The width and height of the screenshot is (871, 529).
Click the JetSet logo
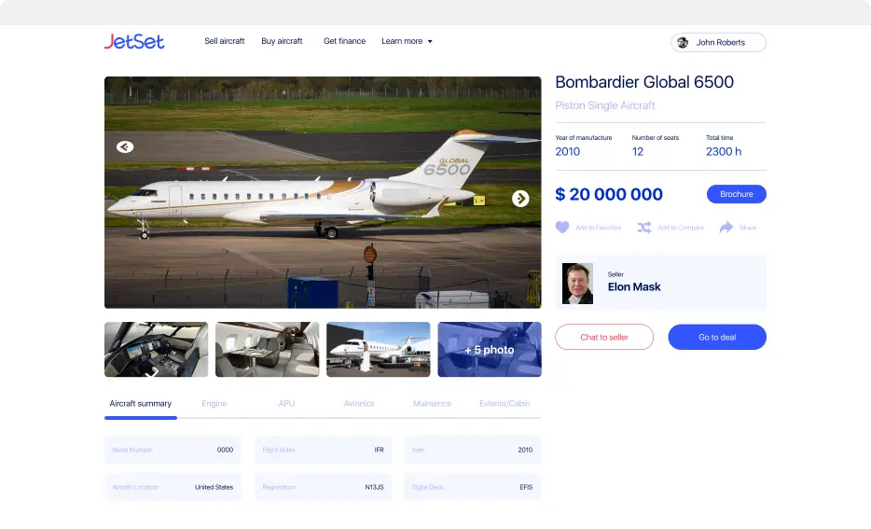tap(134, 42)
